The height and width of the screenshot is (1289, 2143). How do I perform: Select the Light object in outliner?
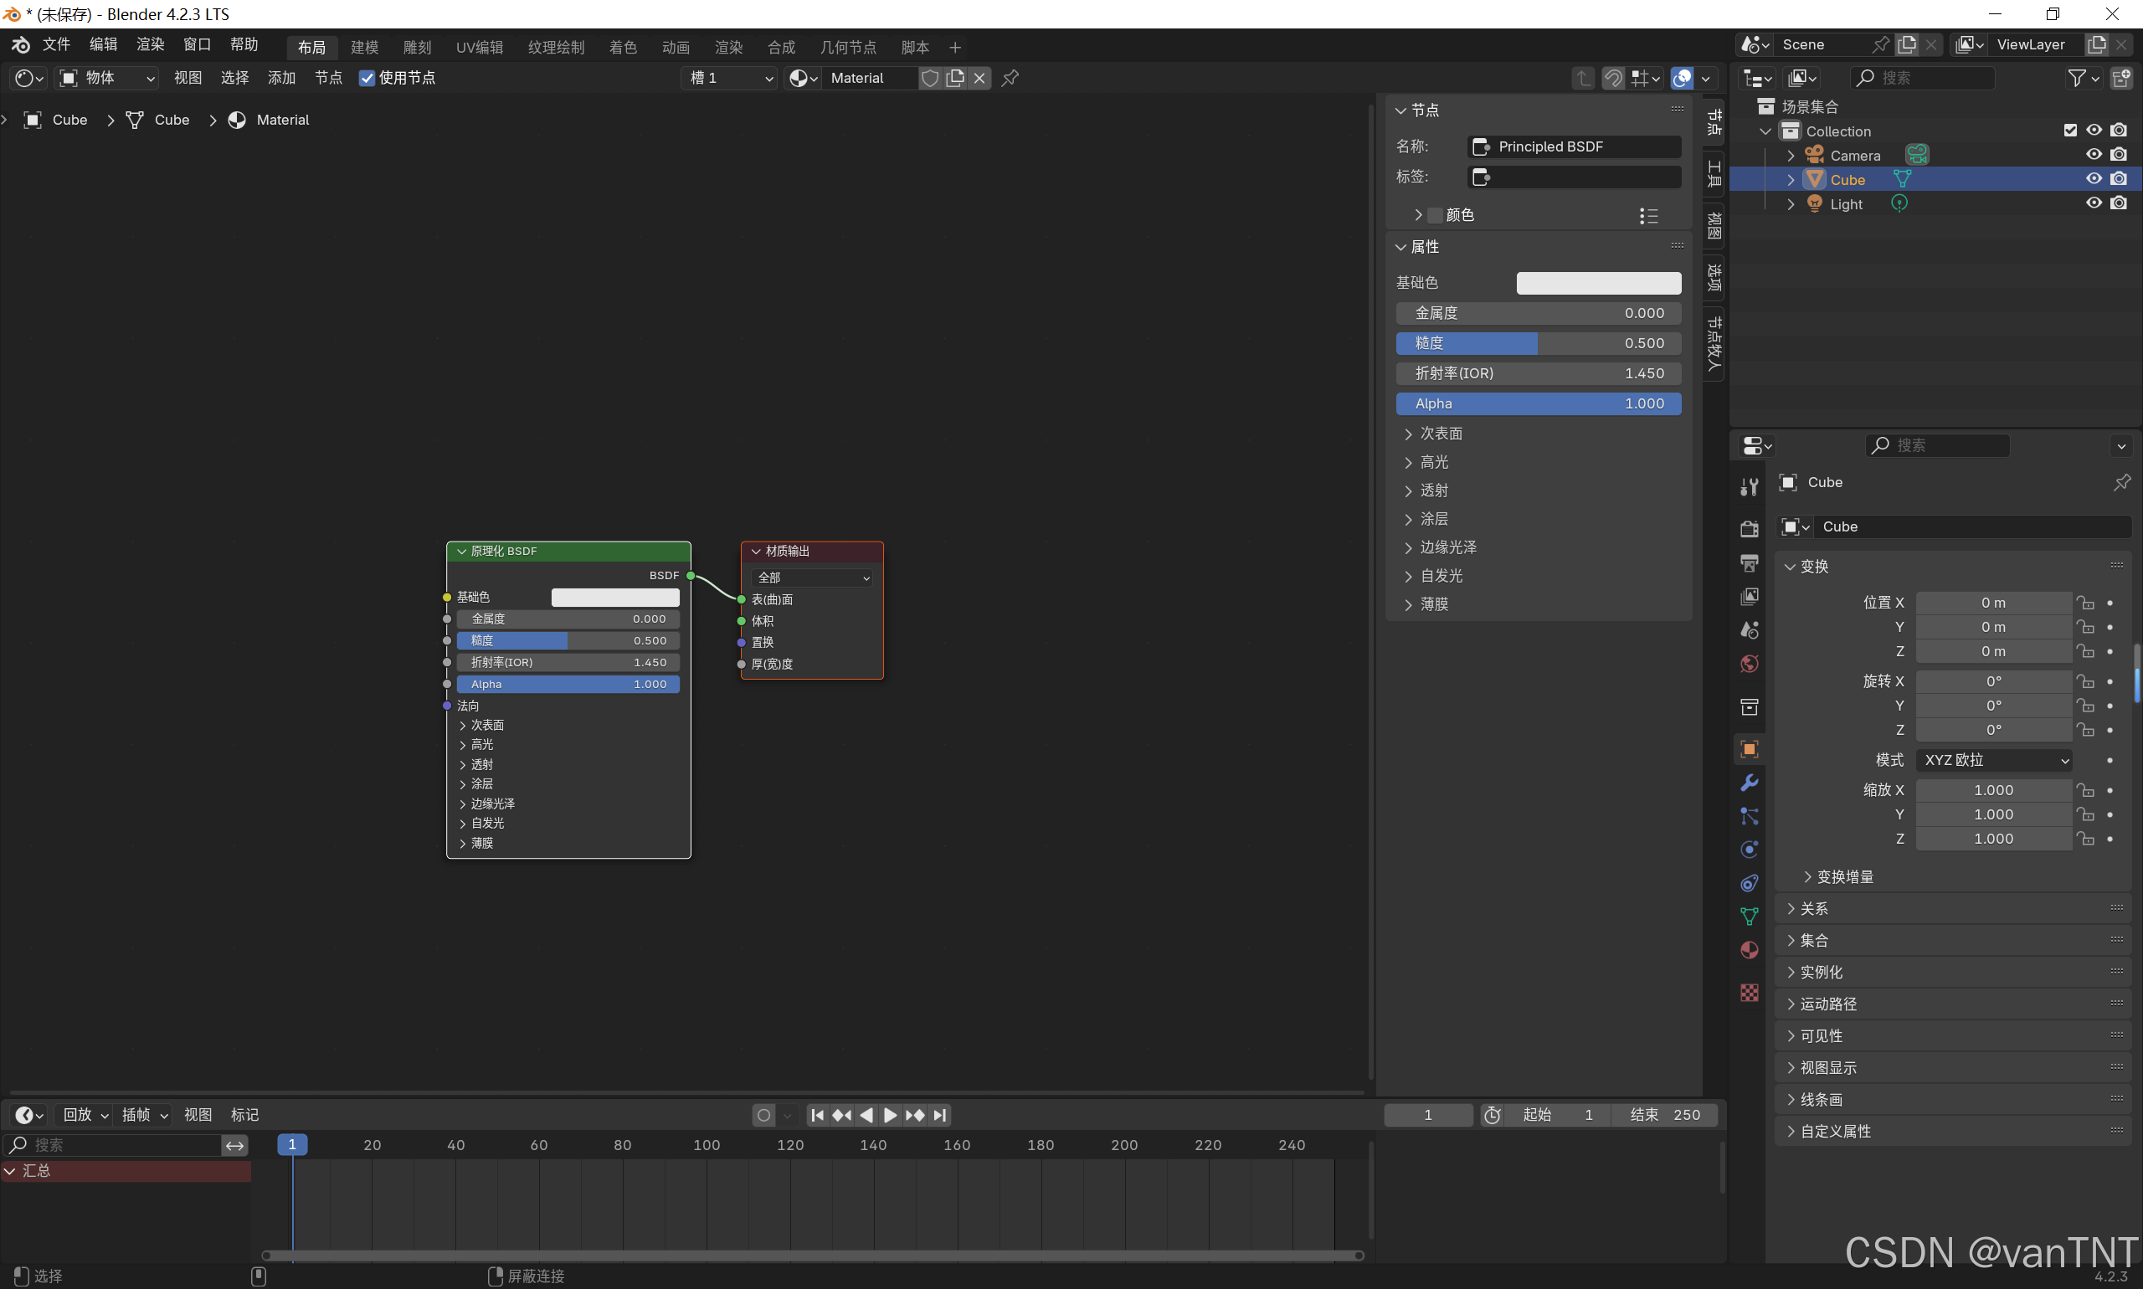(x=1846, y=204)
